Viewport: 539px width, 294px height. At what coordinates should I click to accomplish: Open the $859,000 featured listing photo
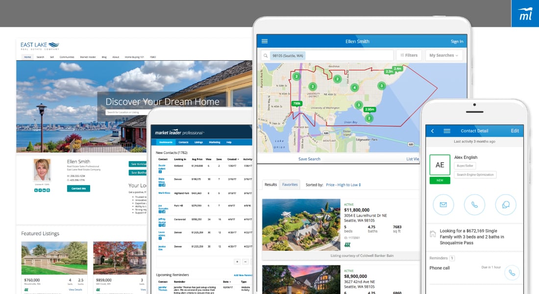pos(120,258)
